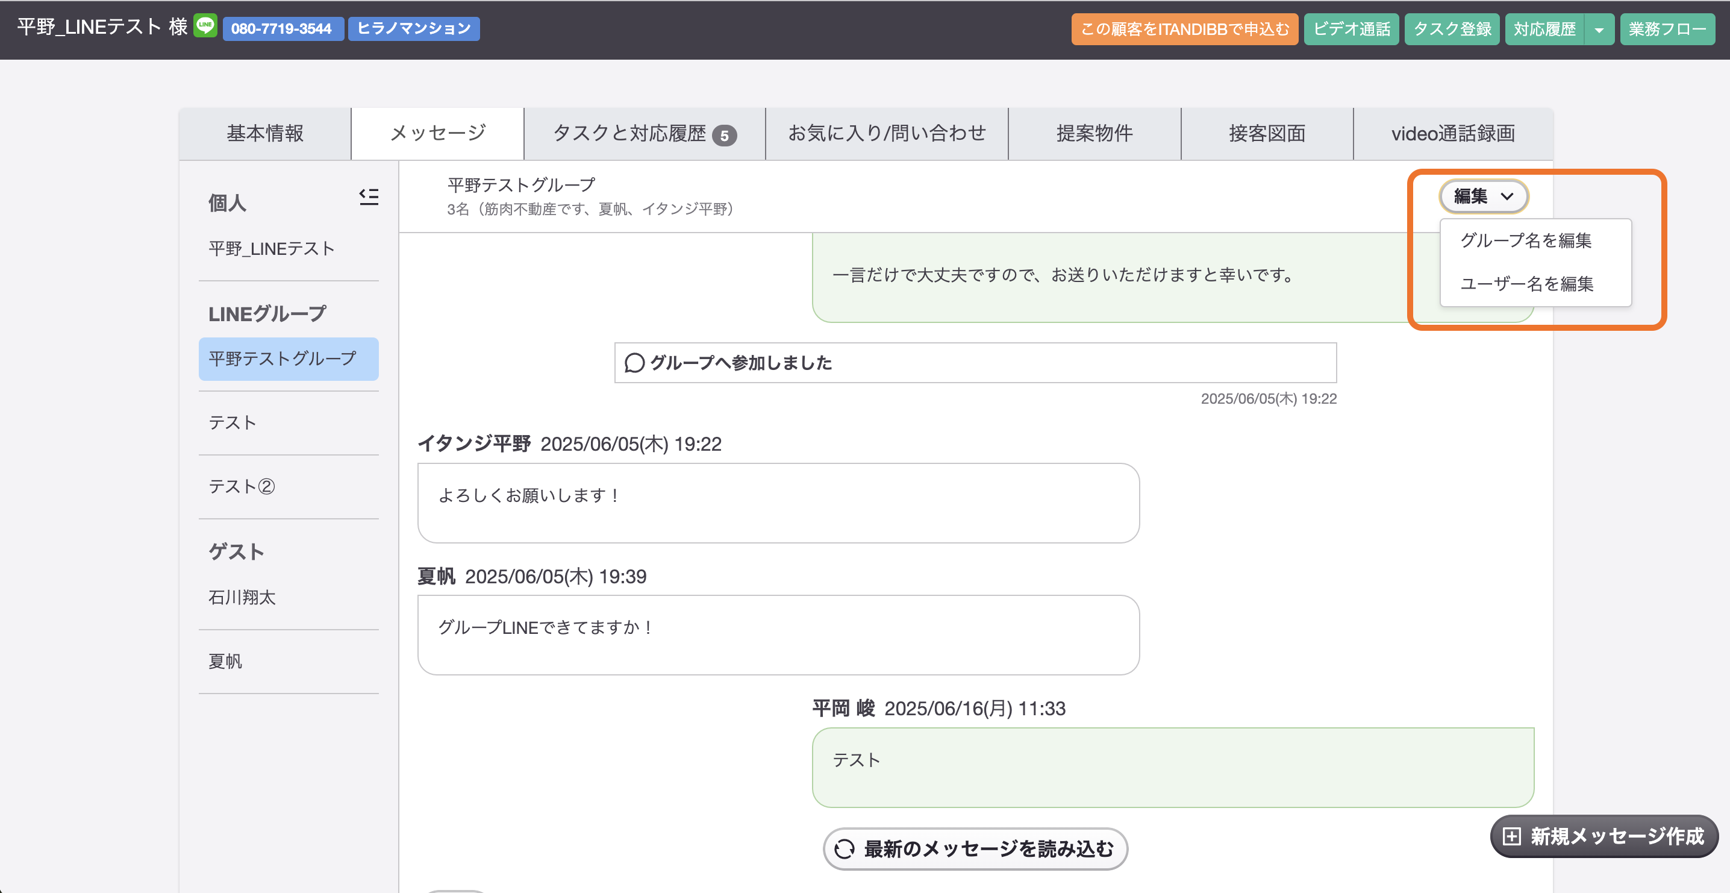Image resolution: width=1730 pixels, height=893 pixels.
Task: Click the green テスト message from 平岡 峻
Action: (1173, 767)
